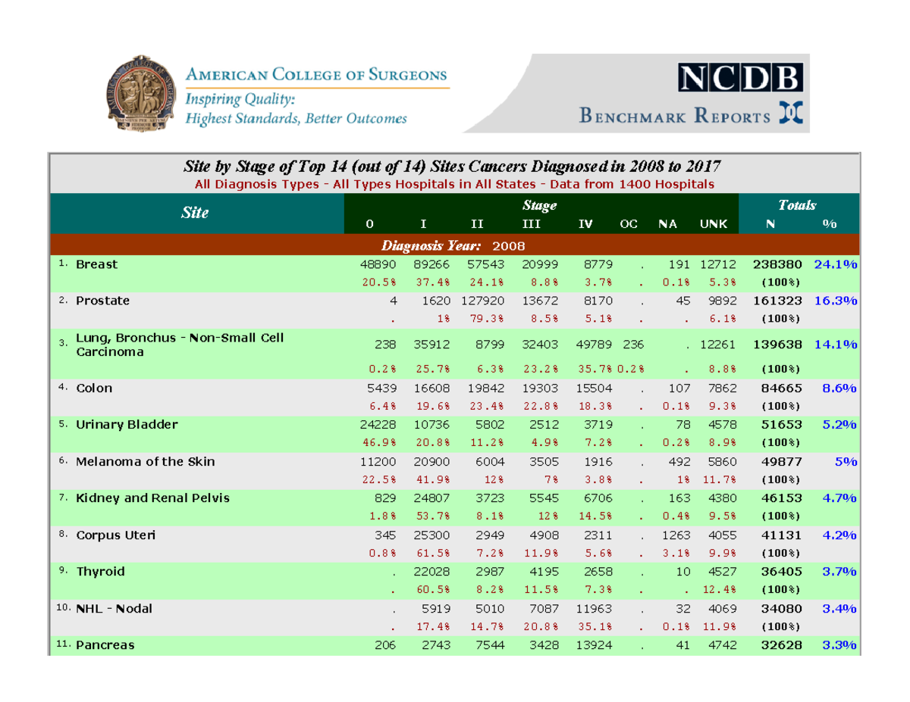
Task: Click the Lung total percent 14.1%
Action: tap(836, 345)
